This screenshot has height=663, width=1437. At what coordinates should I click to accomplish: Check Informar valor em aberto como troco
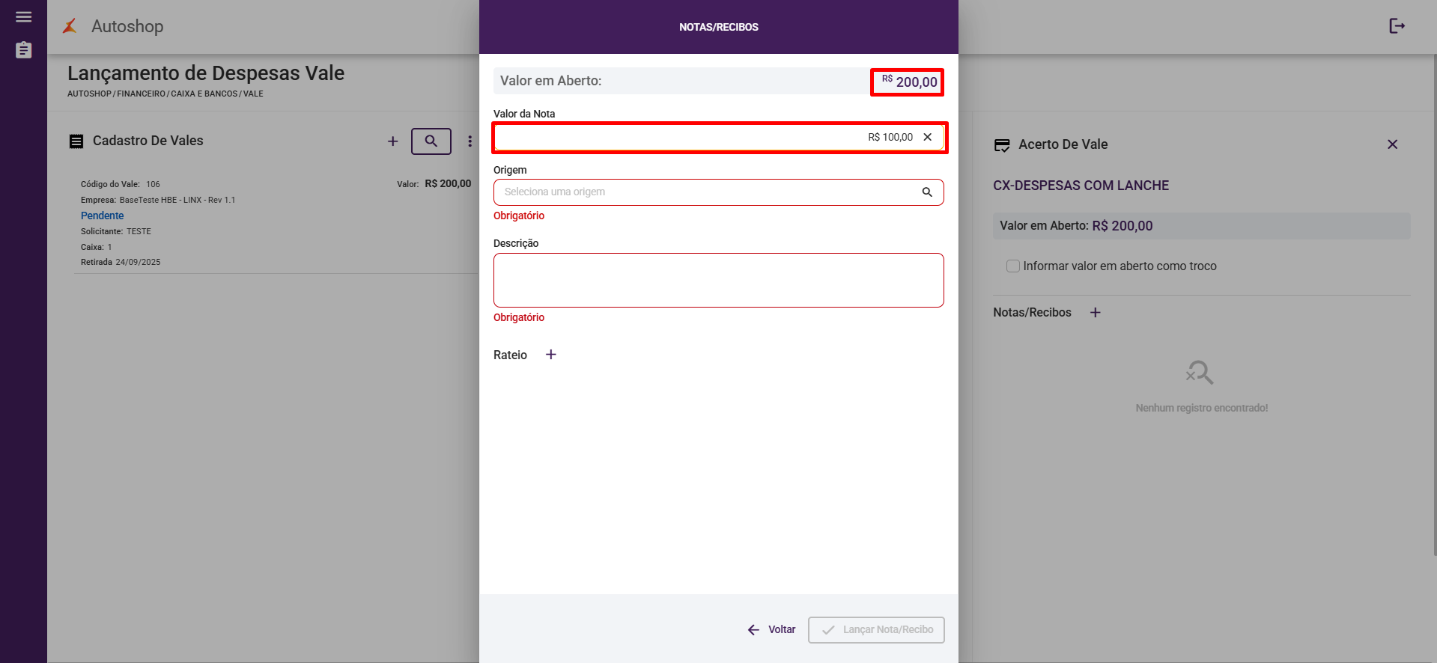point(1013,266)
